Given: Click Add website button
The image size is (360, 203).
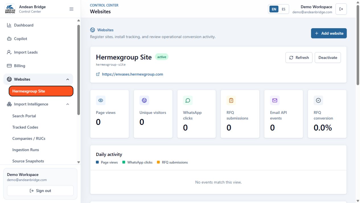Looking at the screenshot, I should point(329,33).
